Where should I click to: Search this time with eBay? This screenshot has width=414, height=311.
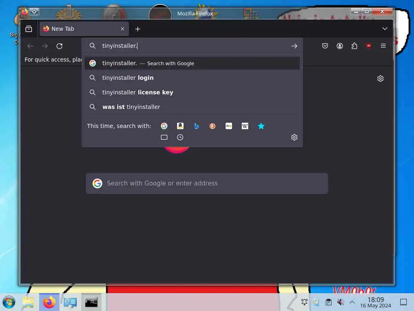click(x=229, y=126)
